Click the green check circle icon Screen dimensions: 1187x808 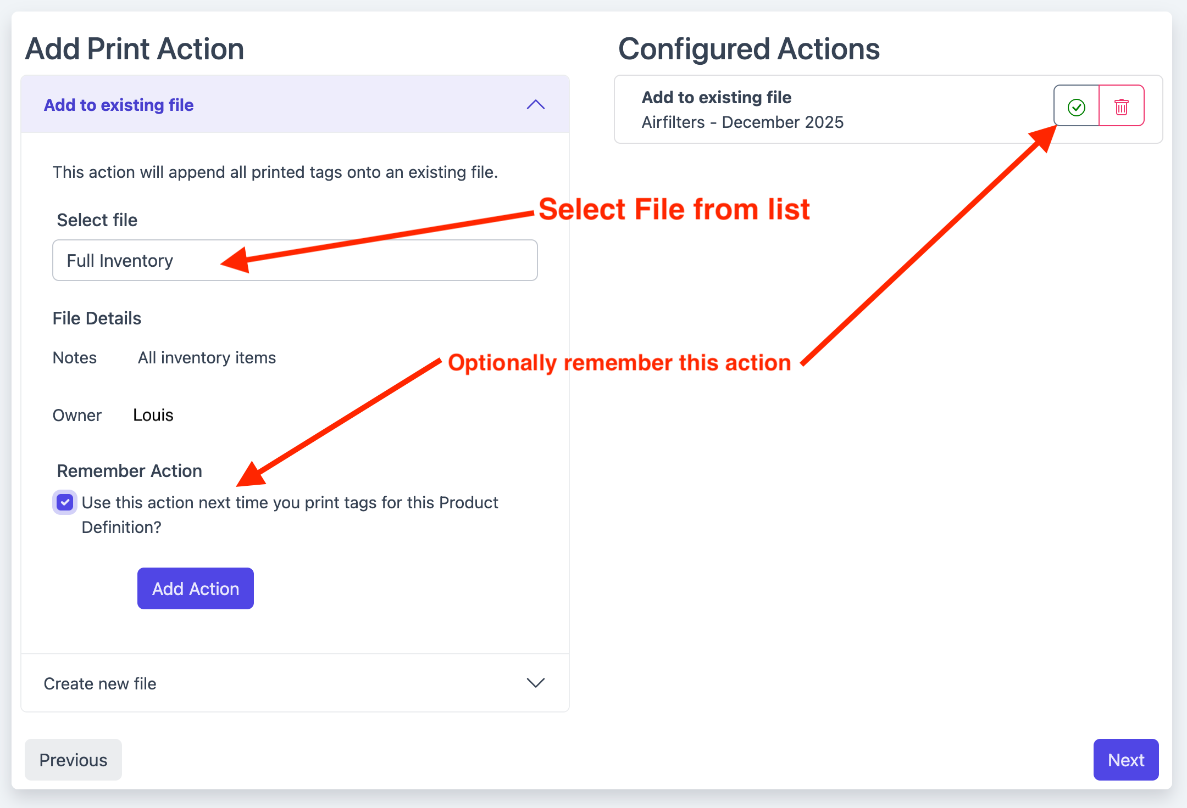1076,106
